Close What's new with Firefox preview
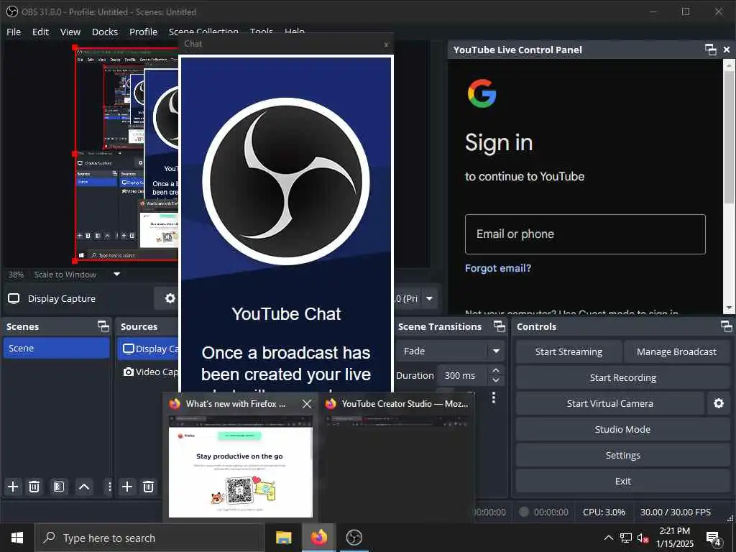 306,404
